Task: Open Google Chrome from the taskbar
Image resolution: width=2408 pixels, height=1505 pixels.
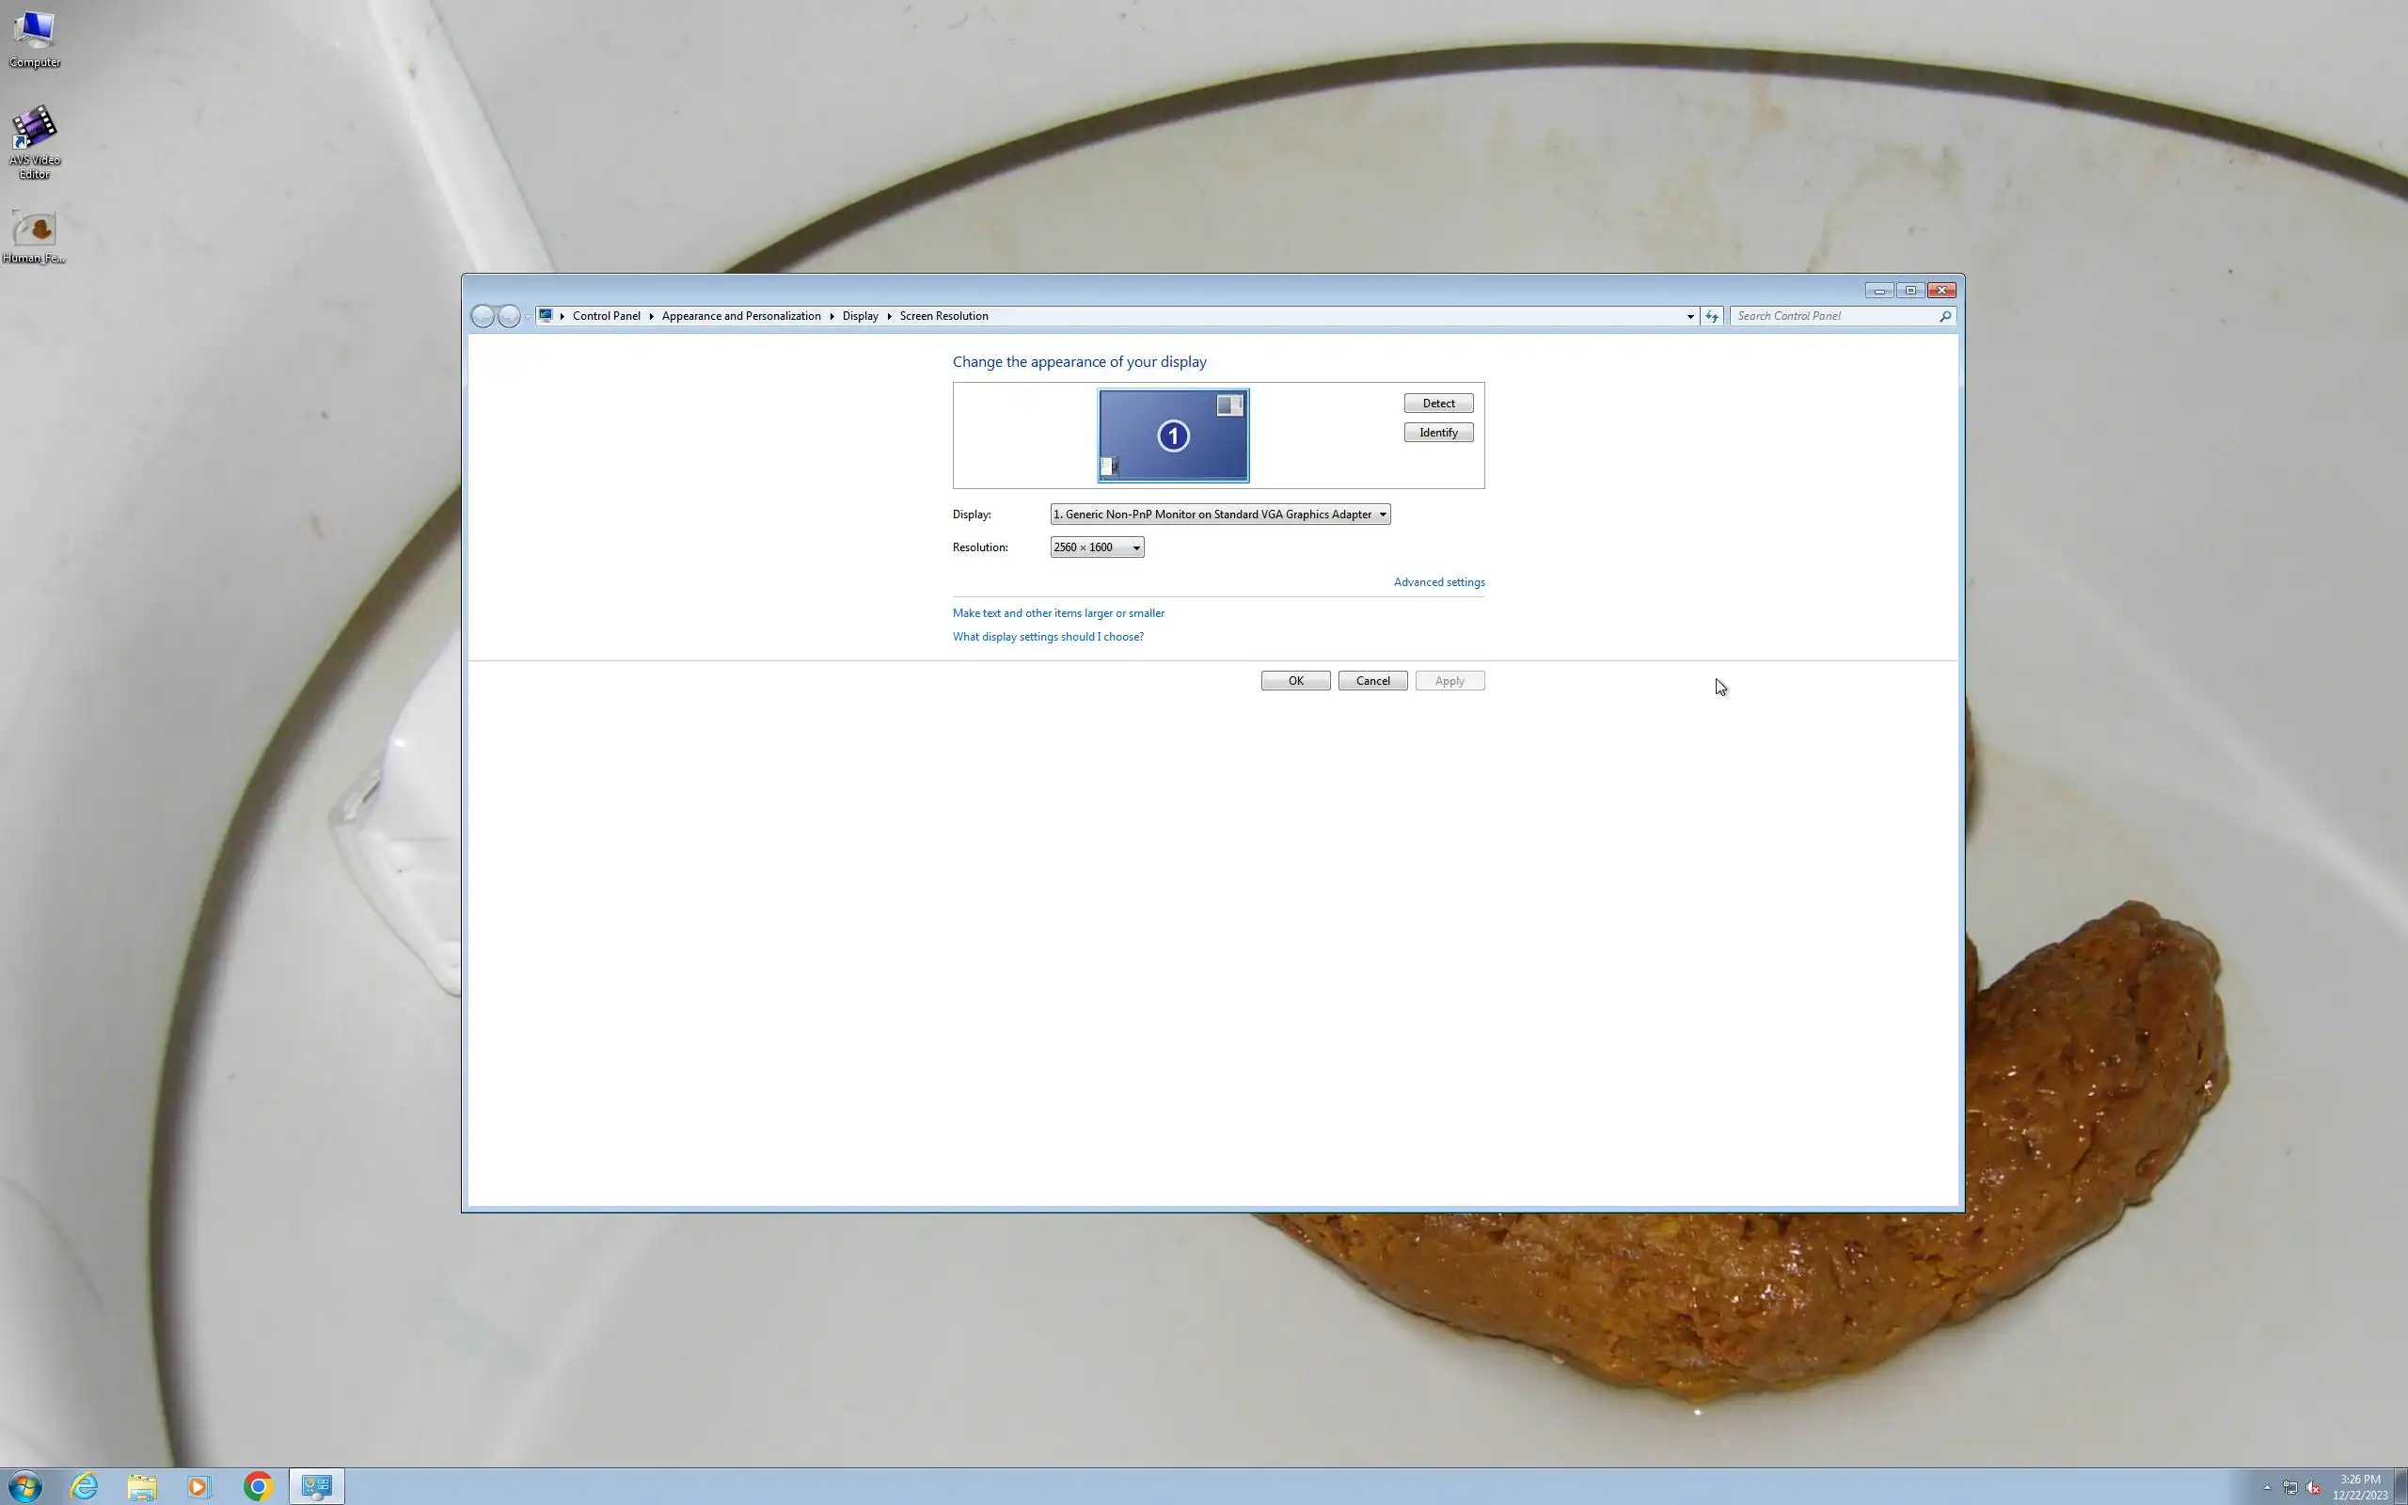Action: coord(258,1486)
